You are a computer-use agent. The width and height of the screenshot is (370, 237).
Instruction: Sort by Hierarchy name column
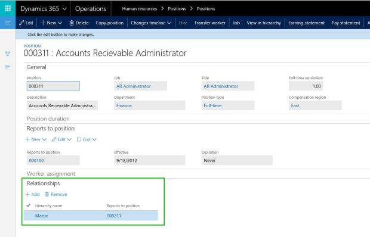point(48,205)
